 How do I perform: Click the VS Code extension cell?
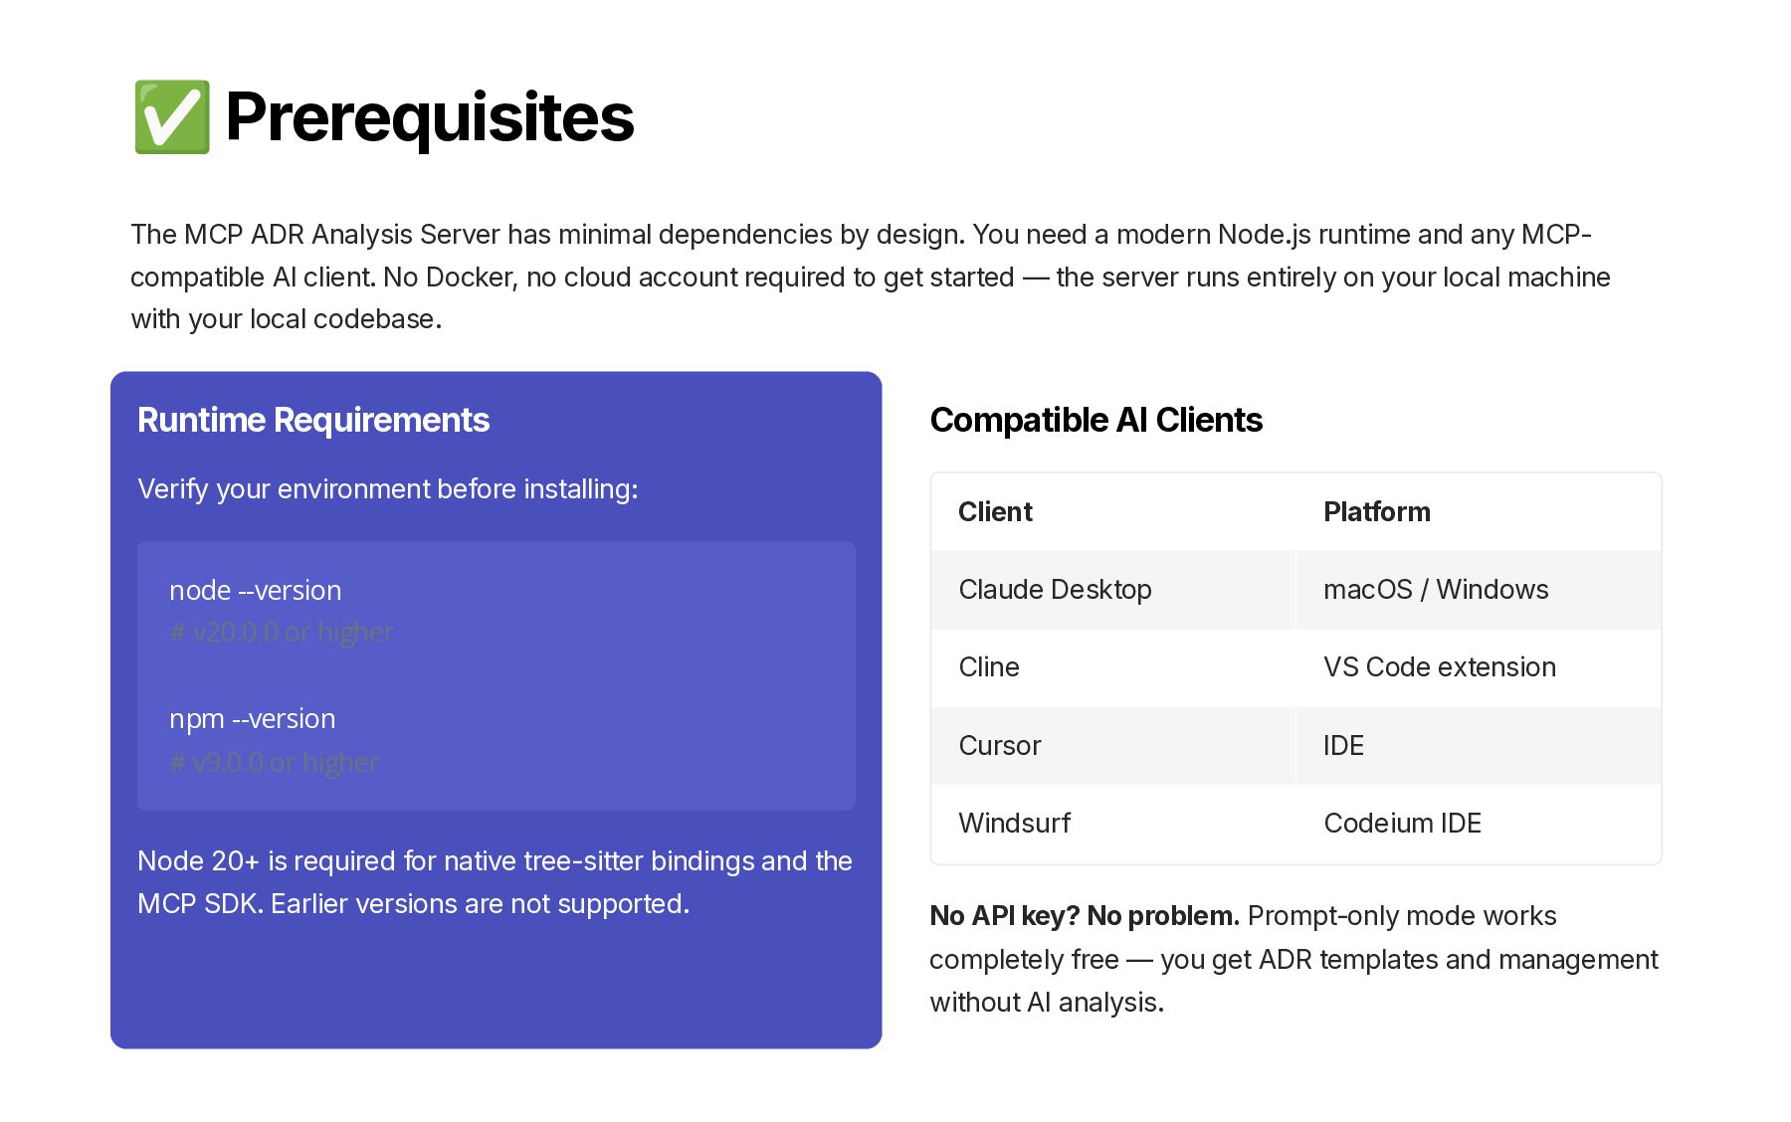(1479, 667)
